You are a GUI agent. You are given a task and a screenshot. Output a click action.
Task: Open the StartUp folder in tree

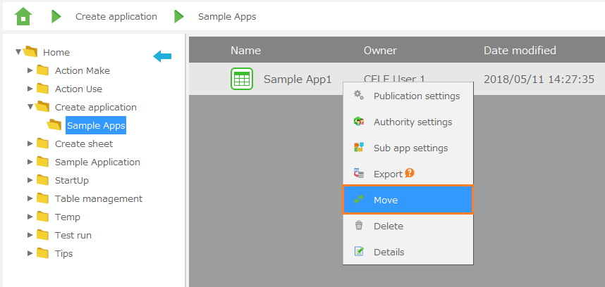pyautogui.click(x=72, y=180)
